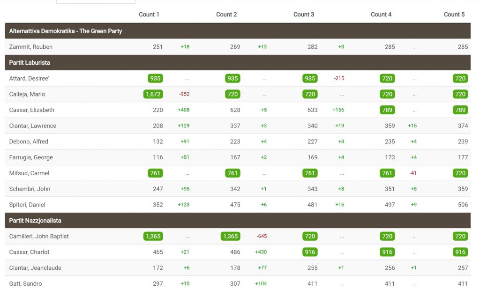
Task: Choose the name "Farrugia, George"
Action: pos(31,157)
